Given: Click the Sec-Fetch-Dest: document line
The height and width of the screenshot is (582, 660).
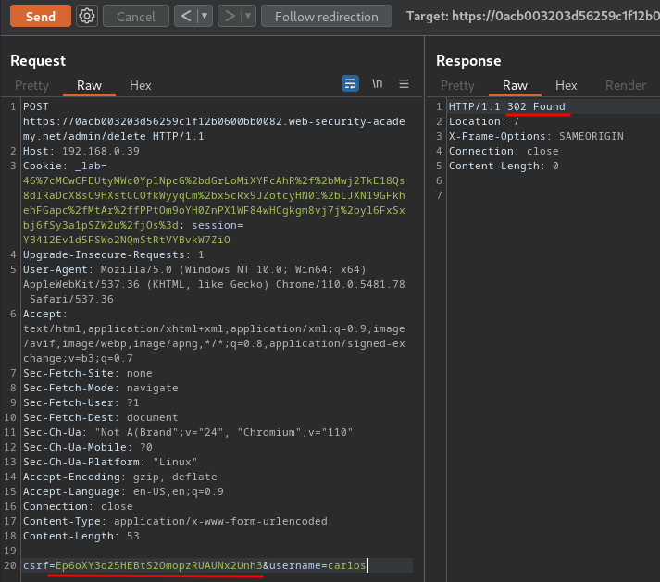Looking at the screenshot, I should [x=101, y=417].
